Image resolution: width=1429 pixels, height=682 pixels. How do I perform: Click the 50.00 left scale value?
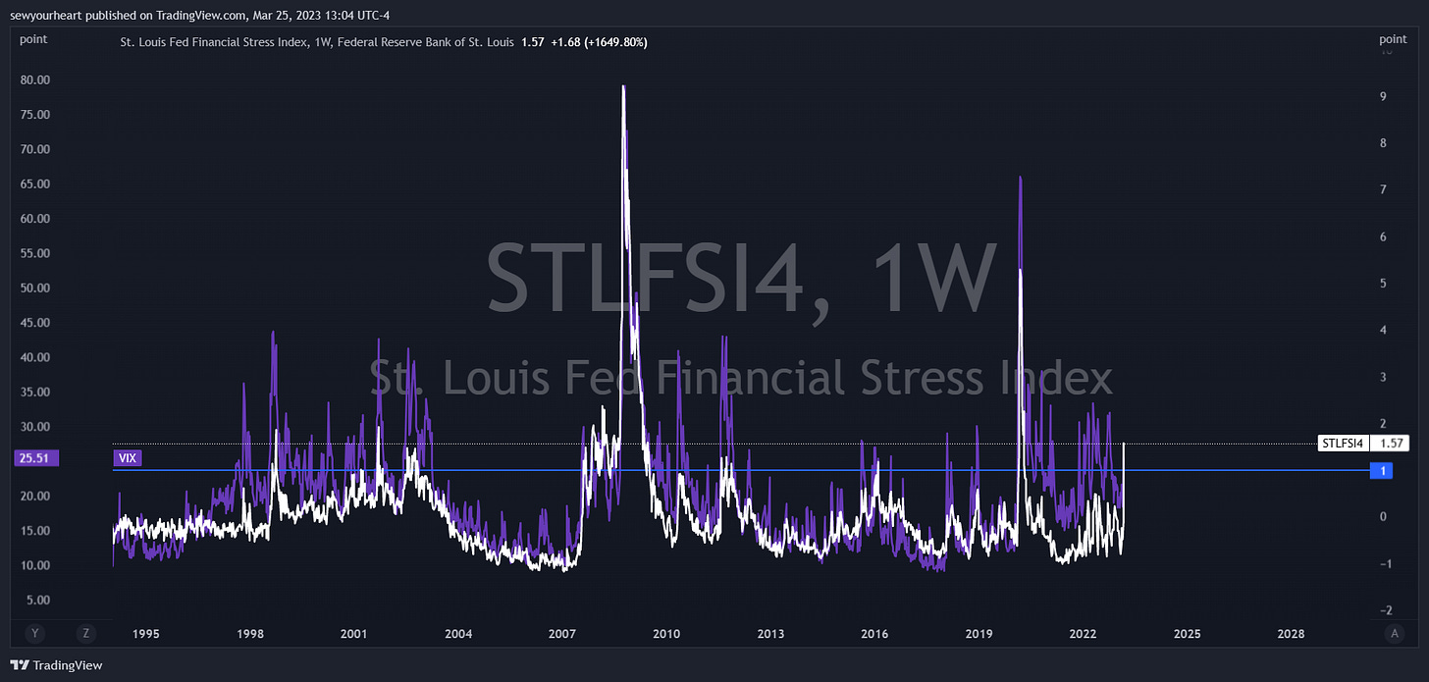34,288
